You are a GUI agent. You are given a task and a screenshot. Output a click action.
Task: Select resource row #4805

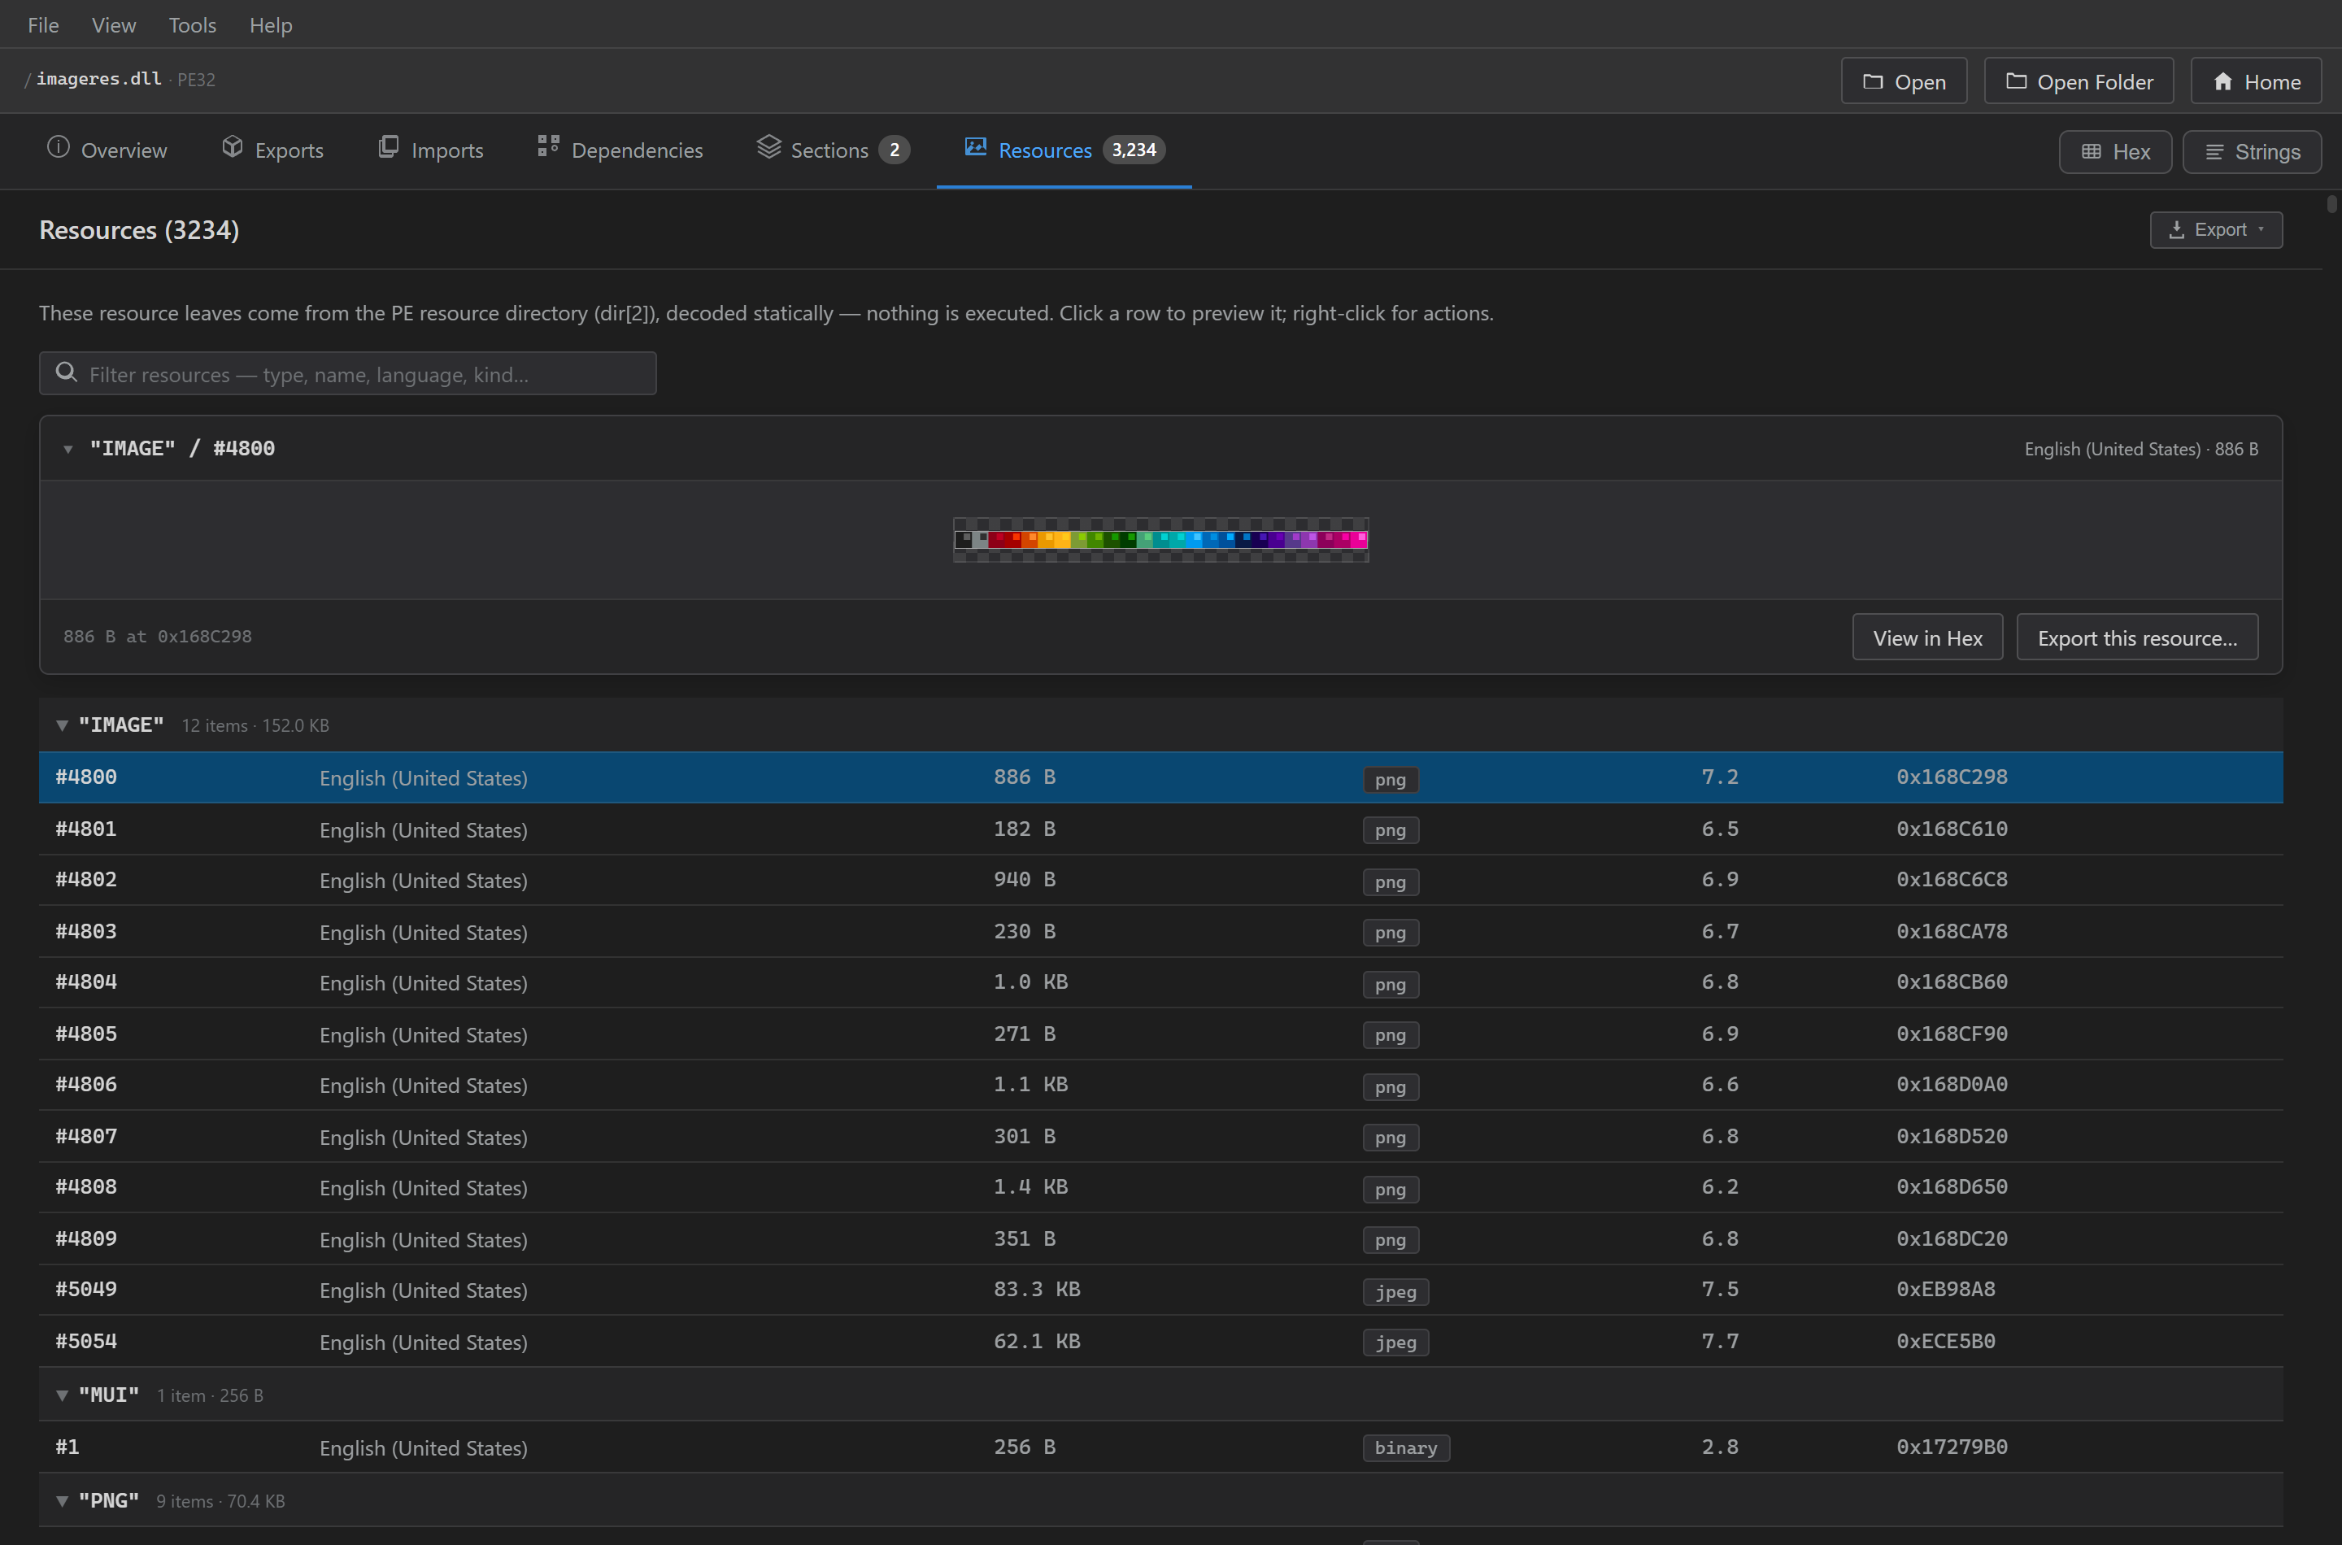coord(1160,1034)
